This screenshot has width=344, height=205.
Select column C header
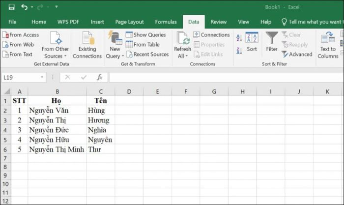point(101,91)
